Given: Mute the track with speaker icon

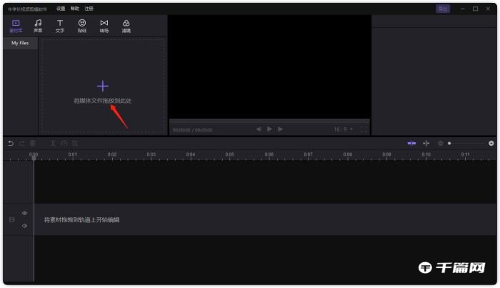Looking at the screenshot, I should point(24,226).
